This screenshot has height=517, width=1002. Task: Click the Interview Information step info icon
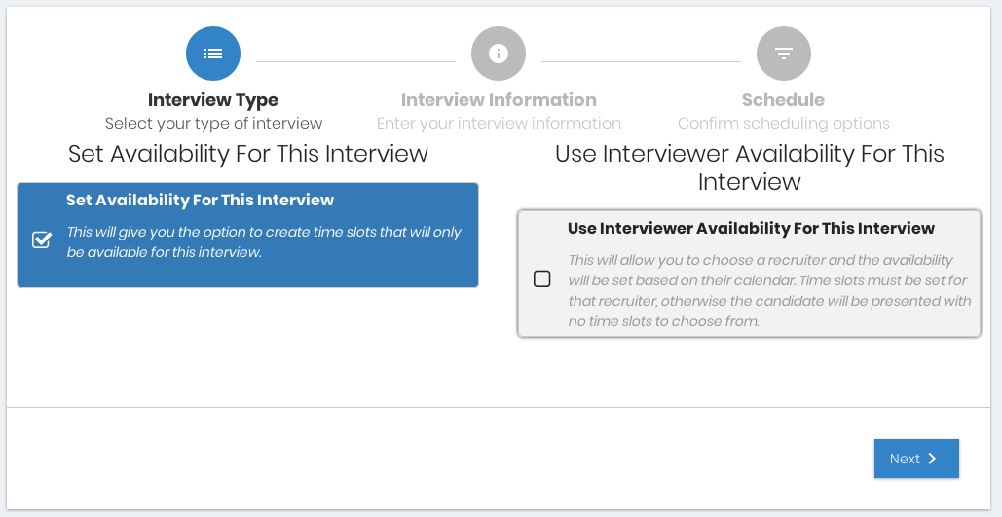(499, 54)
